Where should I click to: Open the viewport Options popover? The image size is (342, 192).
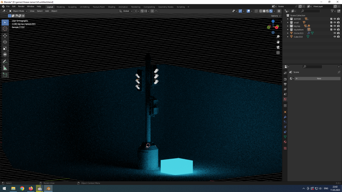point(275,16)
